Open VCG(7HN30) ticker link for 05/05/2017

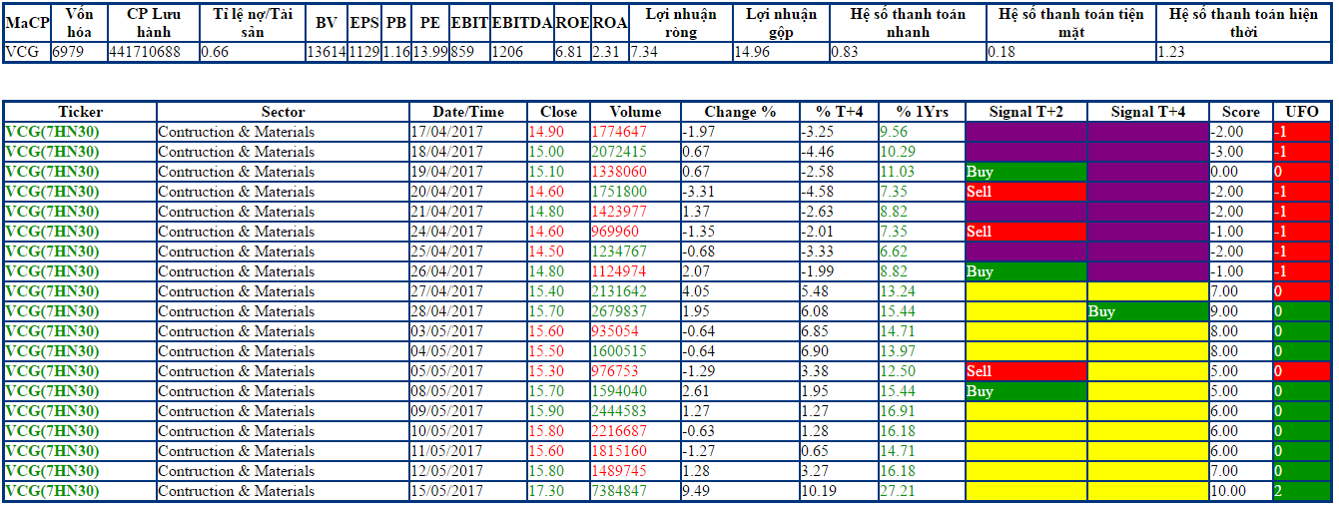pyautogui.click(x=52, y=371)
